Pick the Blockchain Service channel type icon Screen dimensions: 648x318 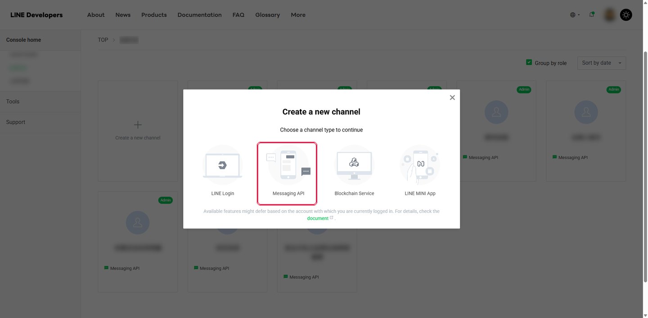tap(354, 165)
